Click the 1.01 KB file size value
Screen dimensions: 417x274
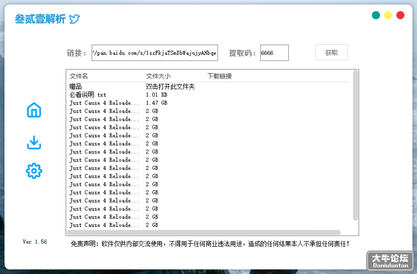click(157, 95)
